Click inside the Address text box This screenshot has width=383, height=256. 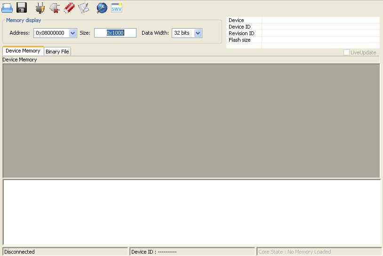51,33
